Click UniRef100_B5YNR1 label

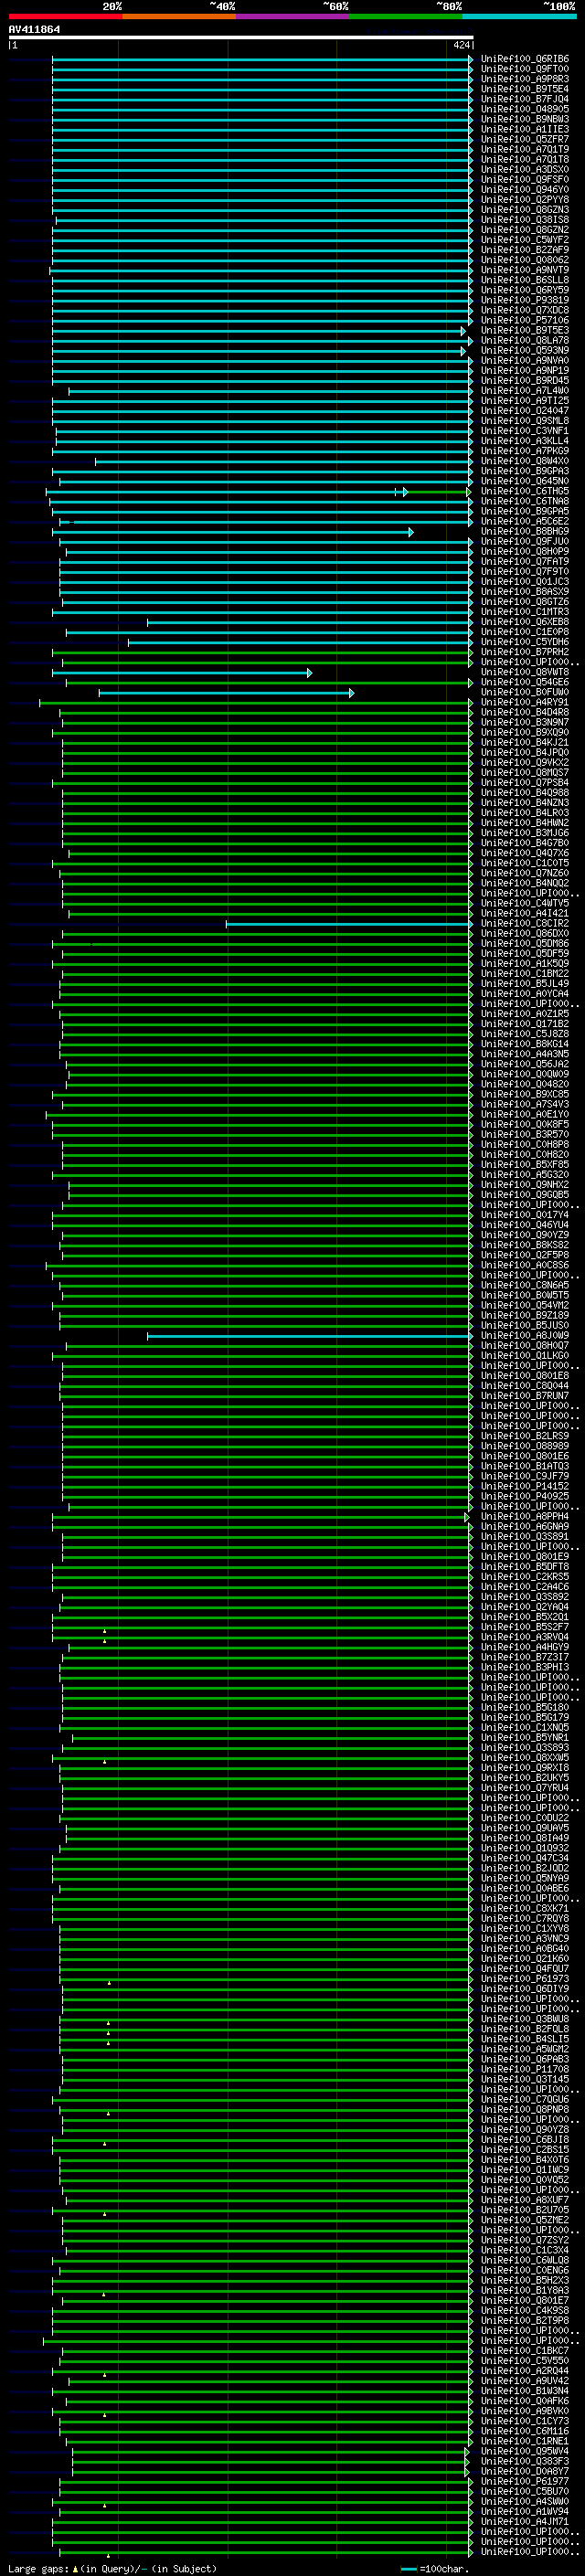525,1738
